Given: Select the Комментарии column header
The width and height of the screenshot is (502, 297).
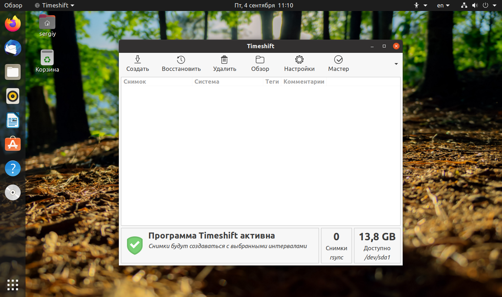Looking at the screenshot, I should click(x=304, y=82).
